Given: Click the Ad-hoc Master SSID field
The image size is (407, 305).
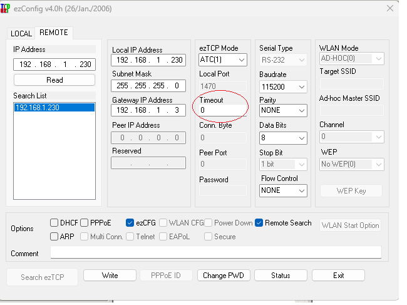Looking at the screenshot, I should click(352, 110).
